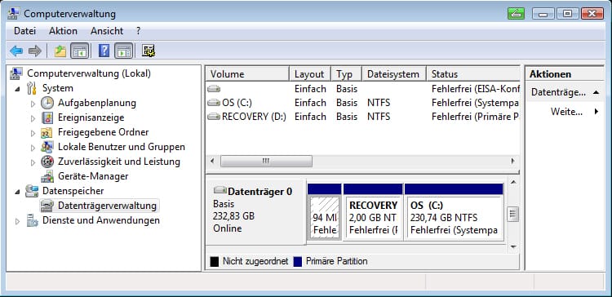612x297 pixels.
Task: Collapse the Datenspeicher tree node
Action: [17, 192]
